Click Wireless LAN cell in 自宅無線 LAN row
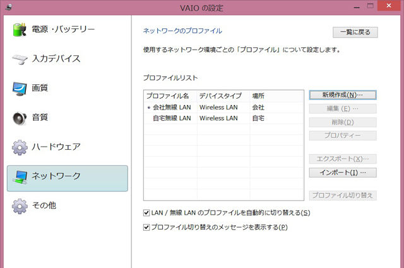This screenshot has width=404, height=268. tap(218, 118)
